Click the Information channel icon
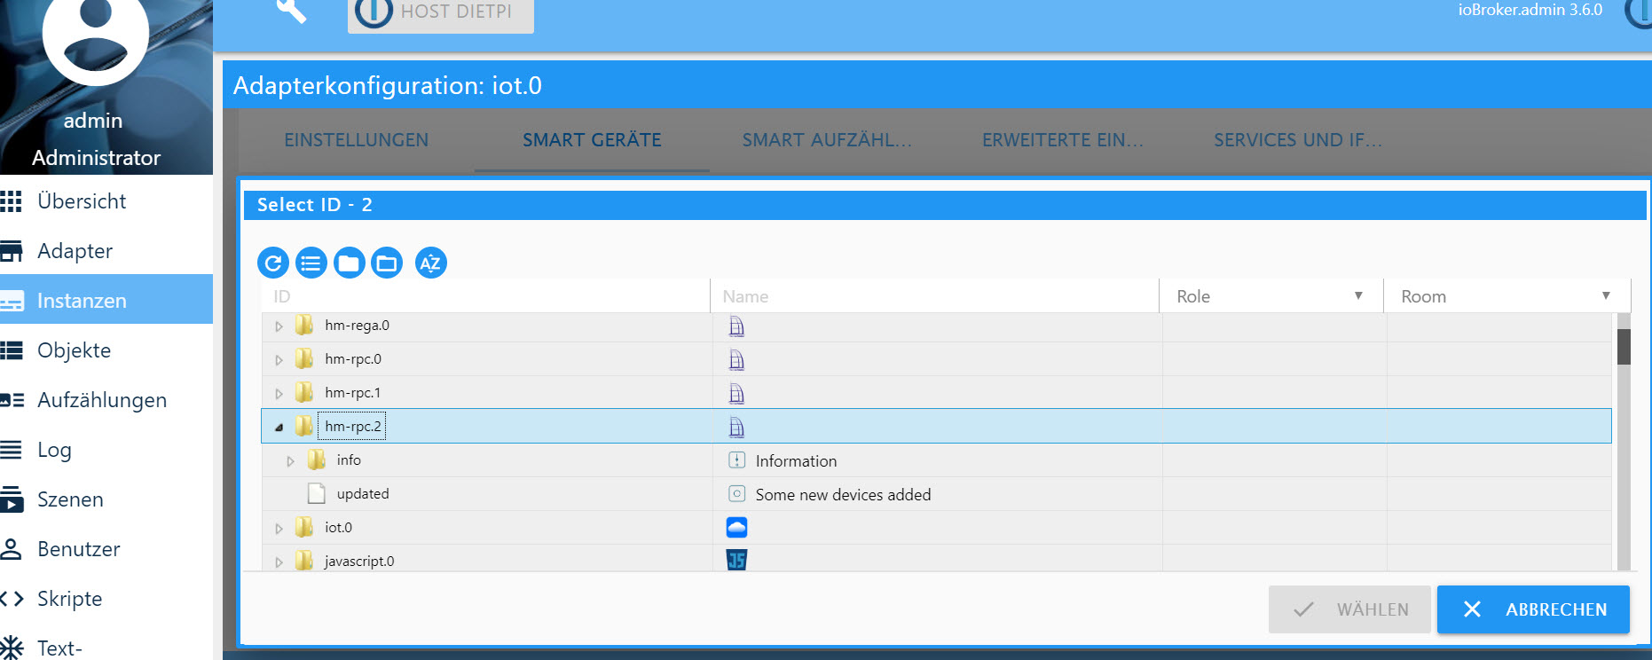Screen dimensions: 1652x660 click(x=736, y=460)
